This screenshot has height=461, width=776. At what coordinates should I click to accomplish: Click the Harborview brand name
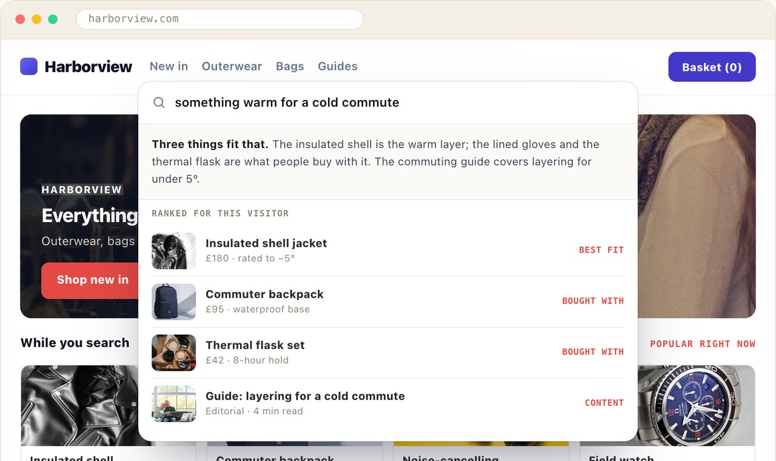click(89, 67)
